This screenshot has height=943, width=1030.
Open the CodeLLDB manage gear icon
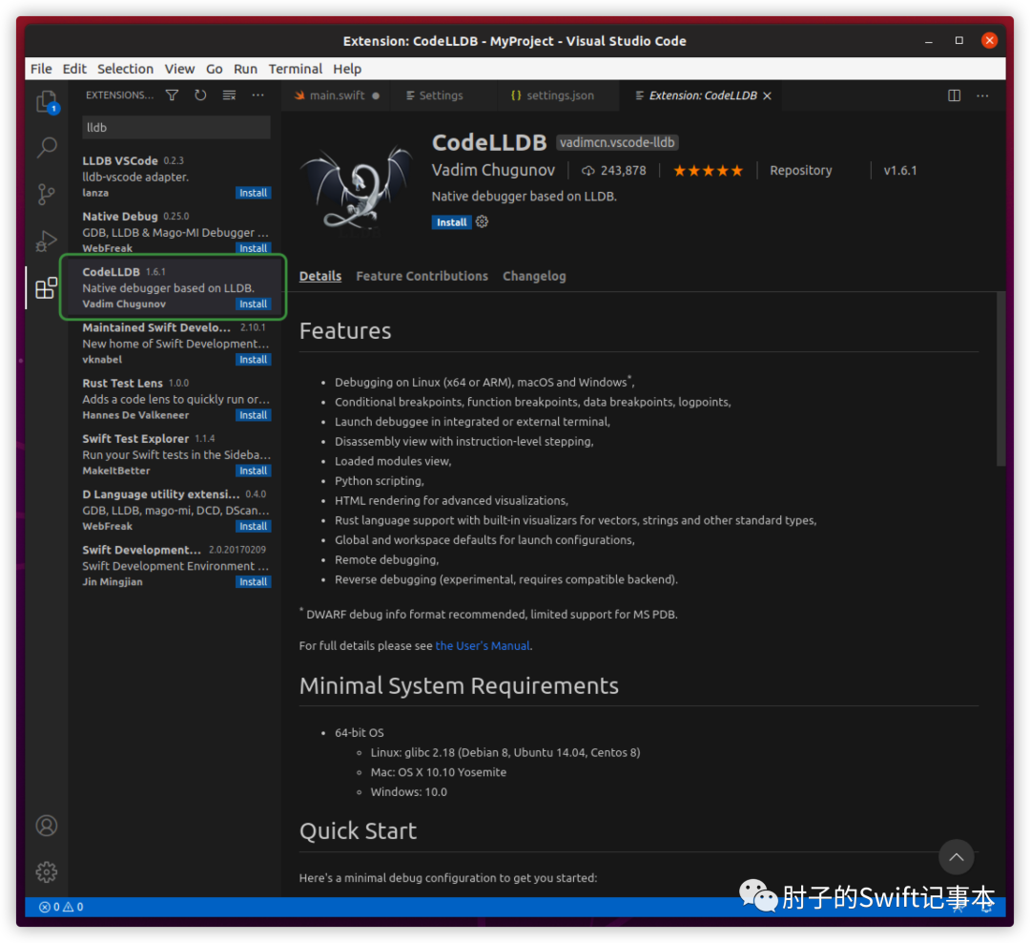(483, 221)
